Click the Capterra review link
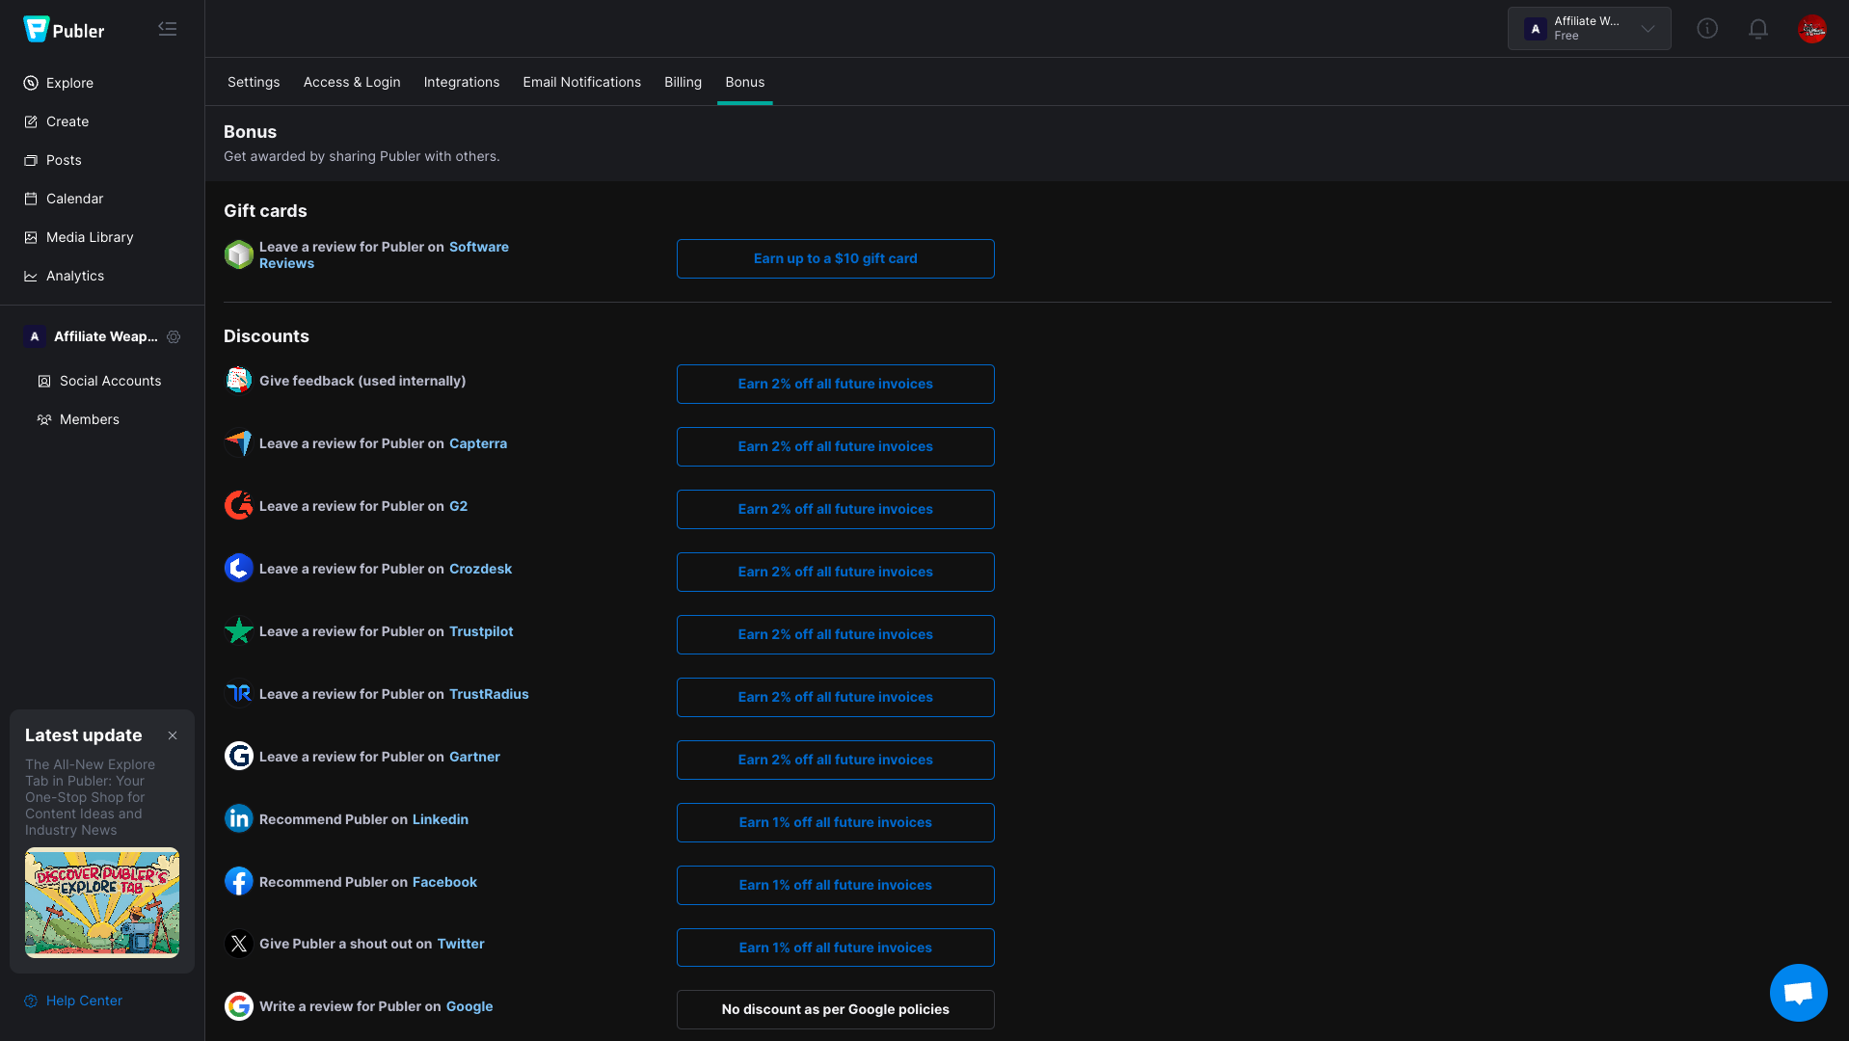Screen dimensions: 1849x1041 click(477, 444)
